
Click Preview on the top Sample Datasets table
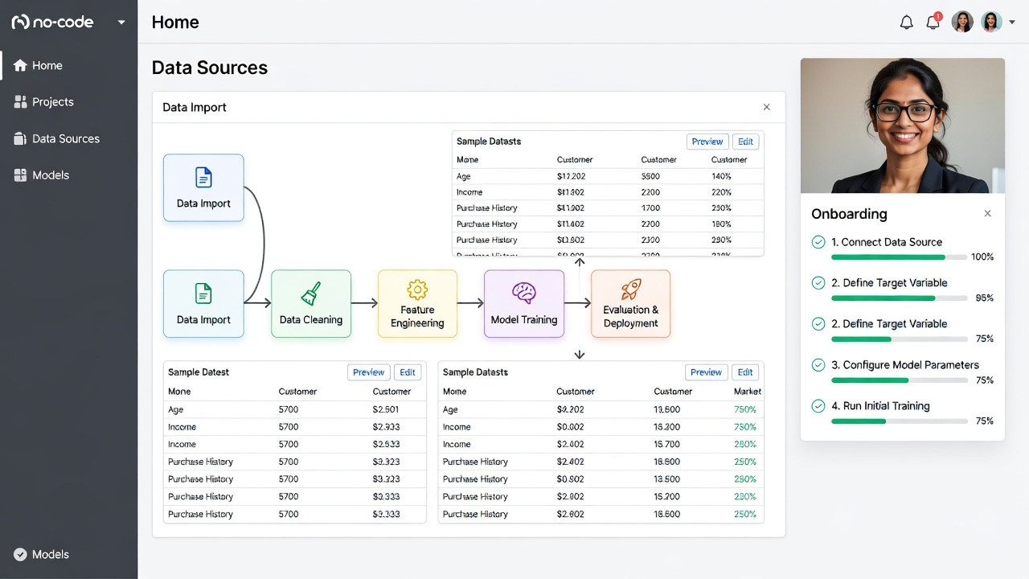click(x=707, y=142)
